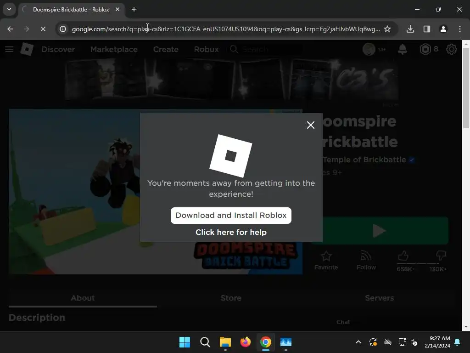470x353 pixels.
Task: Open the Temple of Brickbattle creator link
Action: tap(364, 159)
